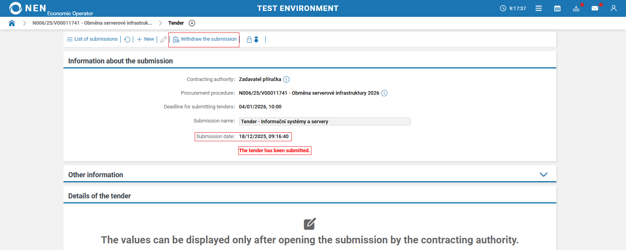Show info for procurement procedure N006/25/V00011741
Viewport: 626px width, 250px height.
pyautogui.click(x=384, y=93)
